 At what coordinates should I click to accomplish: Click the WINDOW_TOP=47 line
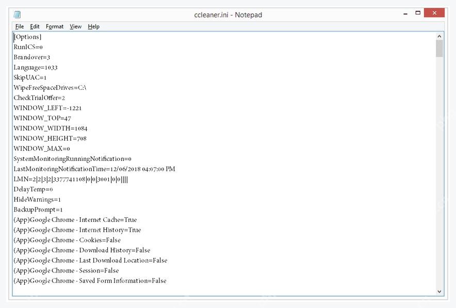click(x=42, y=118)
